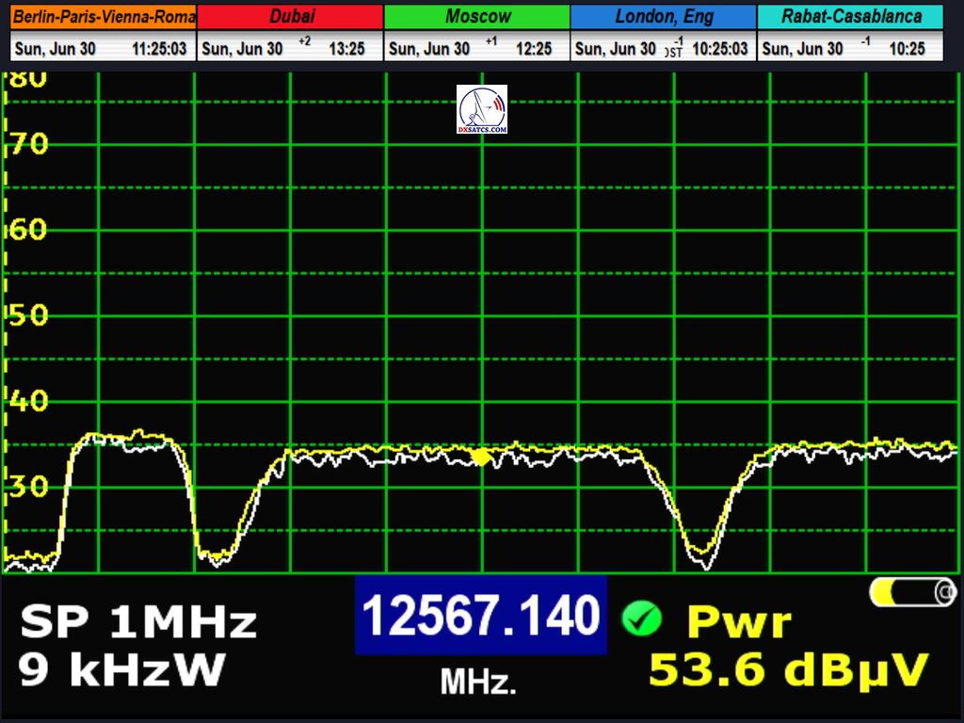Image resolution: width=964 pixels, height=723 pixels.
Task: Click the DXSATCS.COM logo icon
Action: pyautogui.click(x=481, y=109)
